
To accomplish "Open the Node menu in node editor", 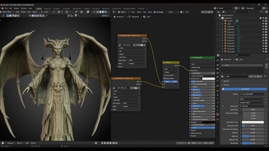I will [x=150, y=12].
